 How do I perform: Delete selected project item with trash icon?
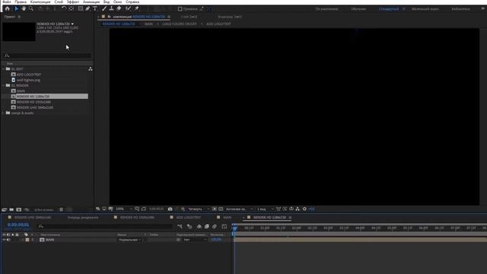click(61, 210)
